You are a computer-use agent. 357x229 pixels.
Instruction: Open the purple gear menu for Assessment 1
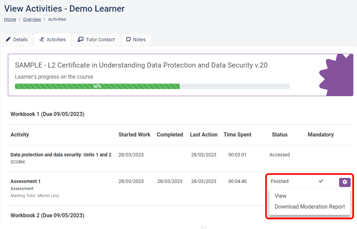[344, 182]
